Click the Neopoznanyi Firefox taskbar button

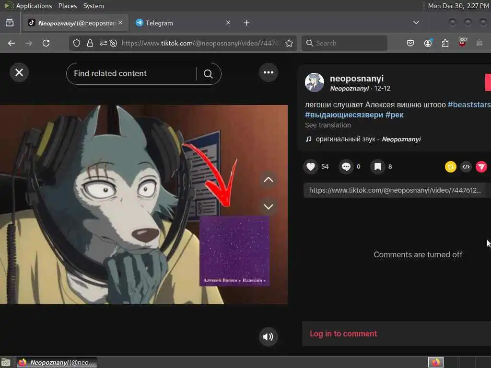57,362
